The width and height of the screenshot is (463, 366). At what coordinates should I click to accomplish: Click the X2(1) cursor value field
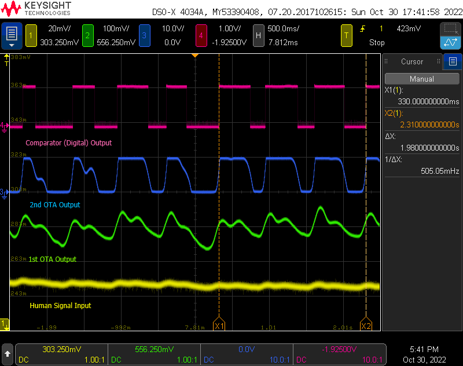(421, 125)
